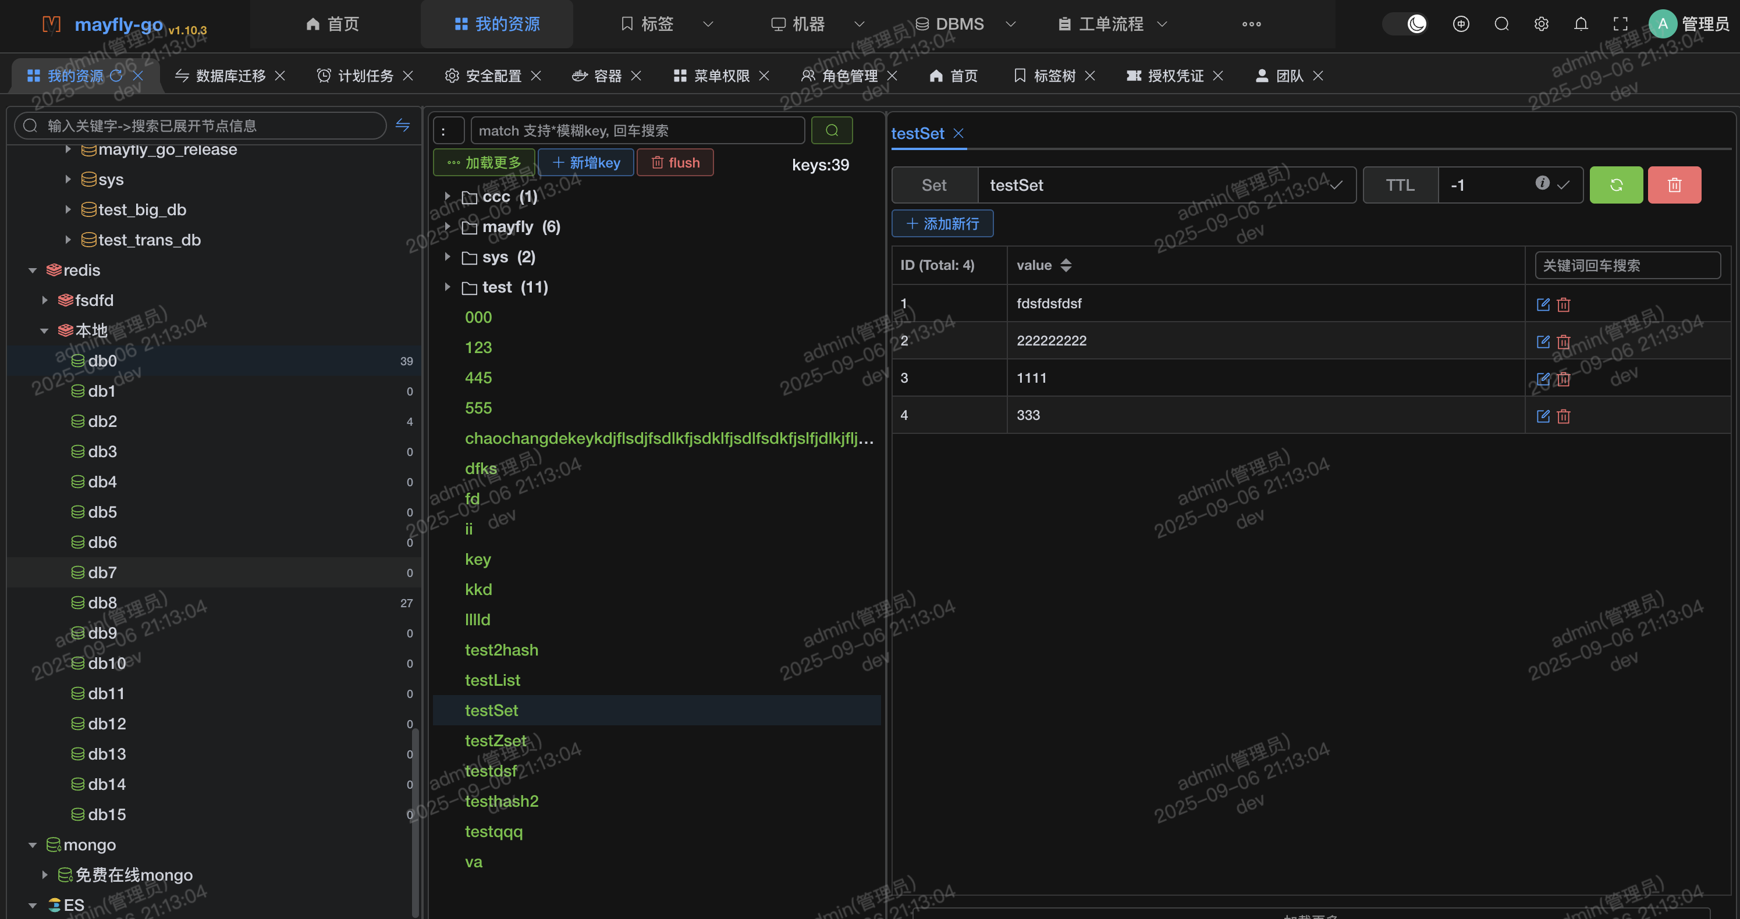This screenshot has width=1740, height=919.
Task: Collapse the redis tree node
Action: 33,270
